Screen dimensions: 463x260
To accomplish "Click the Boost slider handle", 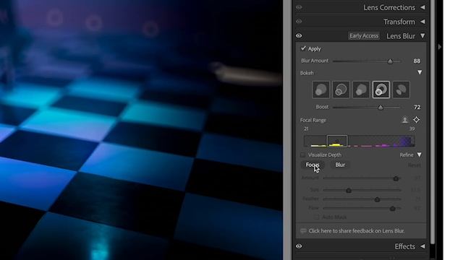I will [x=381, y=108].
